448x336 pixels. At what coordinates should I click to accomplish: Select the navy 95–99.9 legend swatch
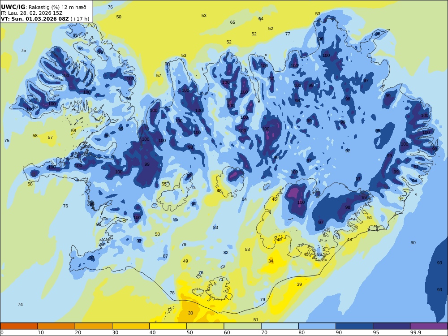[x=392, y=326]
